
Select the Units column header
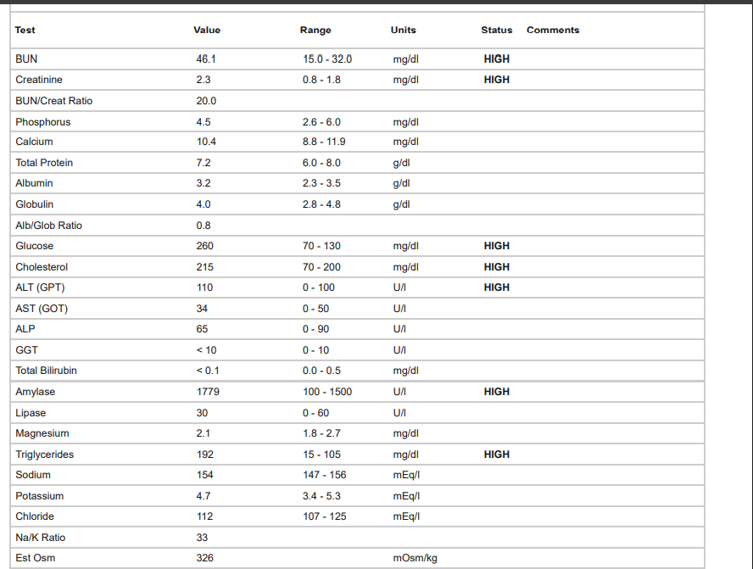pos(403,31)
